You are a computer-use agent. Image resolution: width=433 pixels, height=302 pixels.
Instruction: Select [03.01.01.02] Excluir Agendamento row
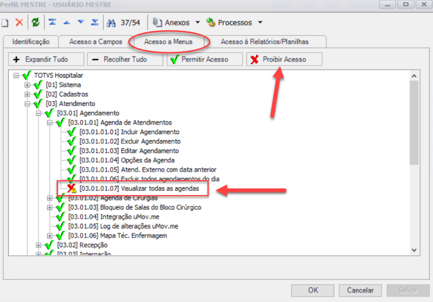pyautogui.click(x=130, y=141)
